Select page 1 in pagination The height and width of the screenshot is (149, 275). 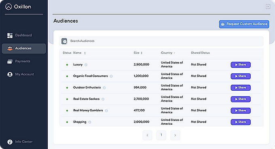161,135
